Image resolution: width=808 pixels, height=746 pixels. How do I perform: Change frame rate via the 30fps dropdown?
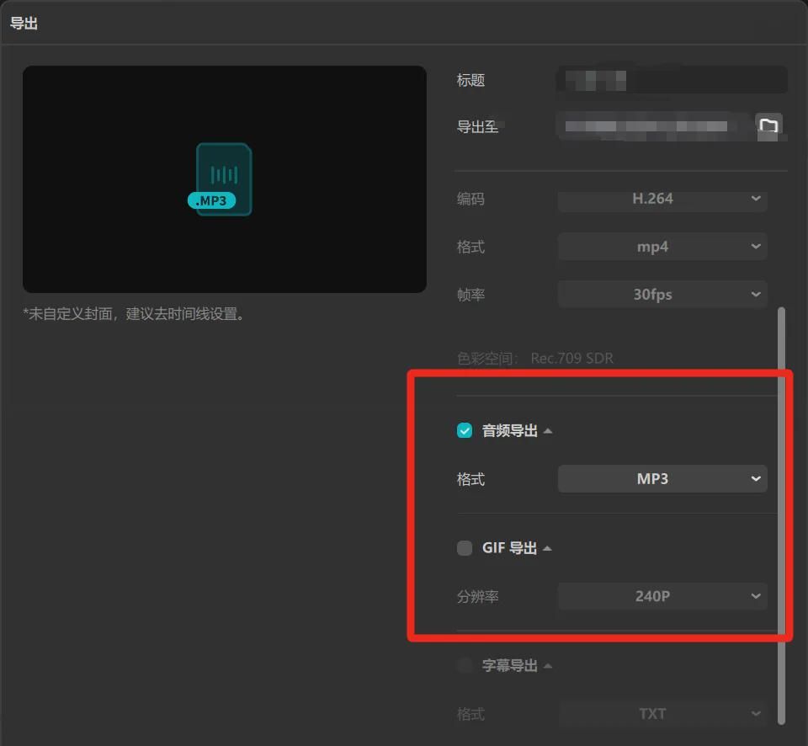tap(662, 294)
